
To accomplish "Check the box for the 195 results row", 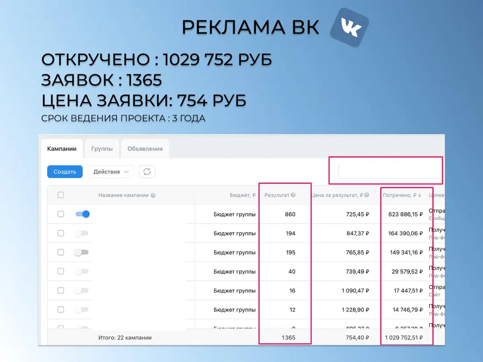I will pyautogui.click(x=61, y=252).
